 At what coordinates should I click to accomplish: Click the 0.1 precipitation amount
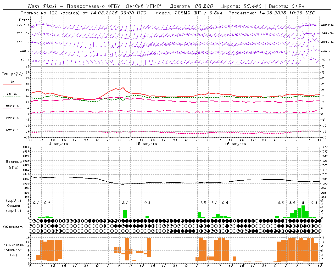36,203
